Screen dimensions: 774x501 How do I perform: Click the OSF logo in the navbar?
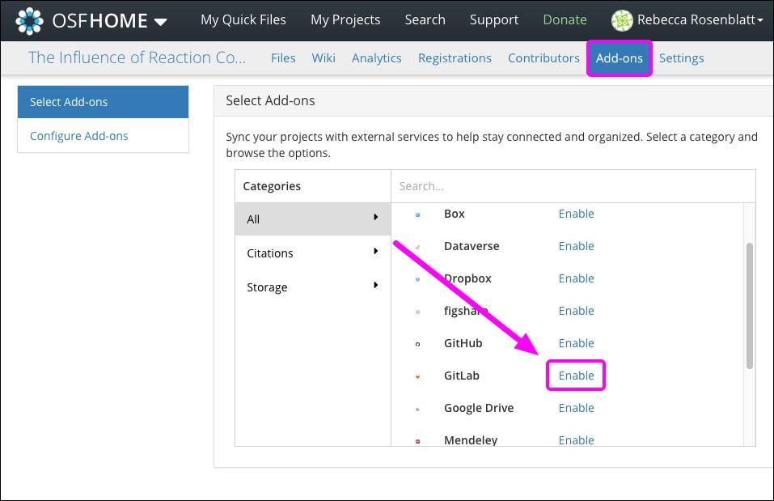point(29,19)
